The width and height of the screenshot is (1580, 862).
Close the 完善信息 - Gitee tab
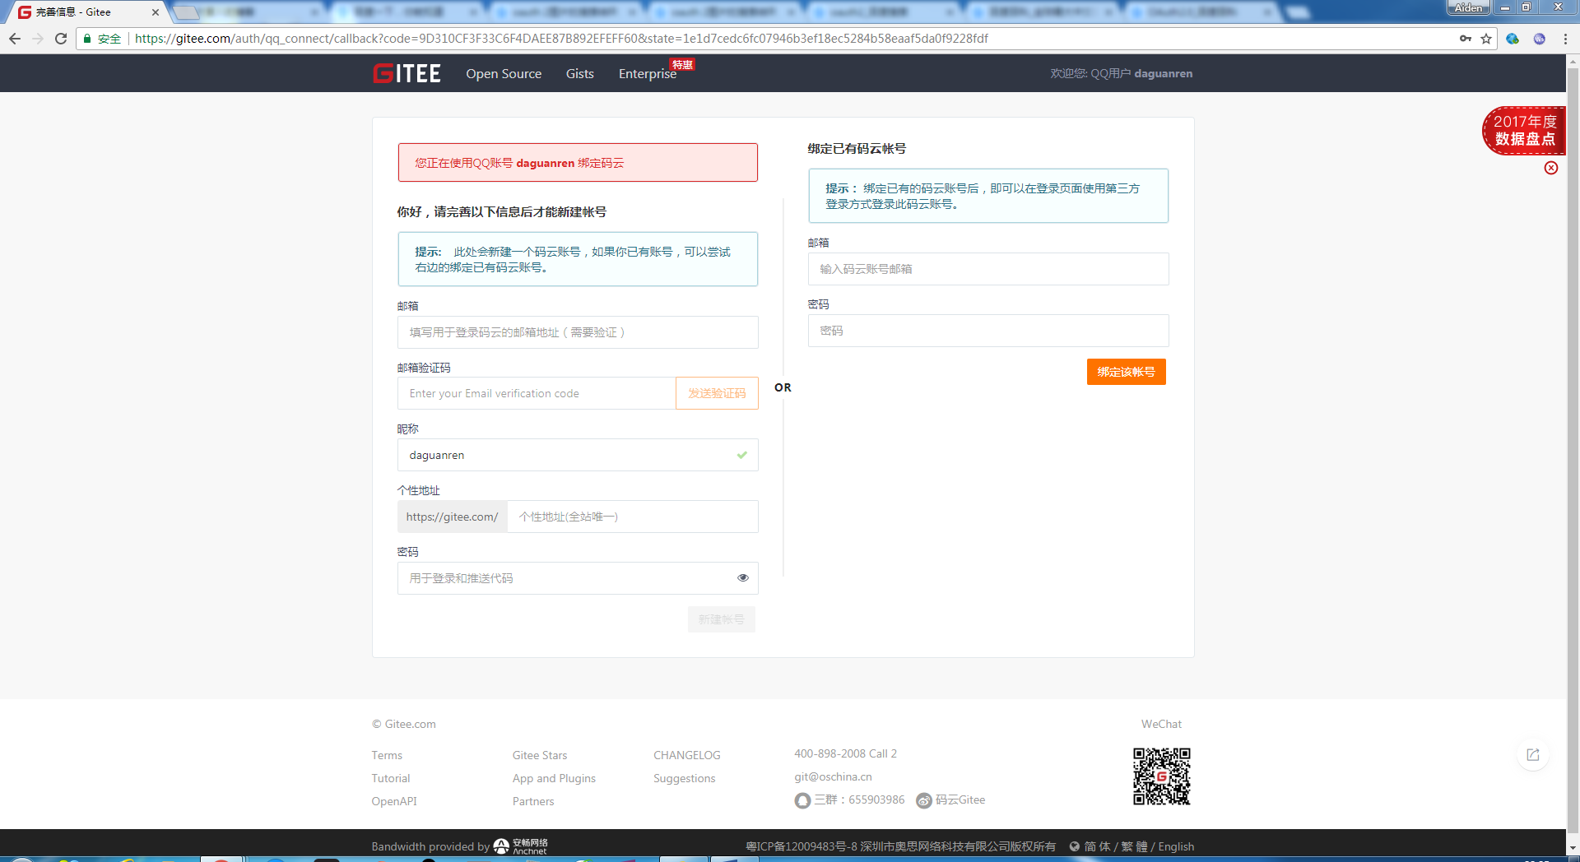(x=155, y=12)
